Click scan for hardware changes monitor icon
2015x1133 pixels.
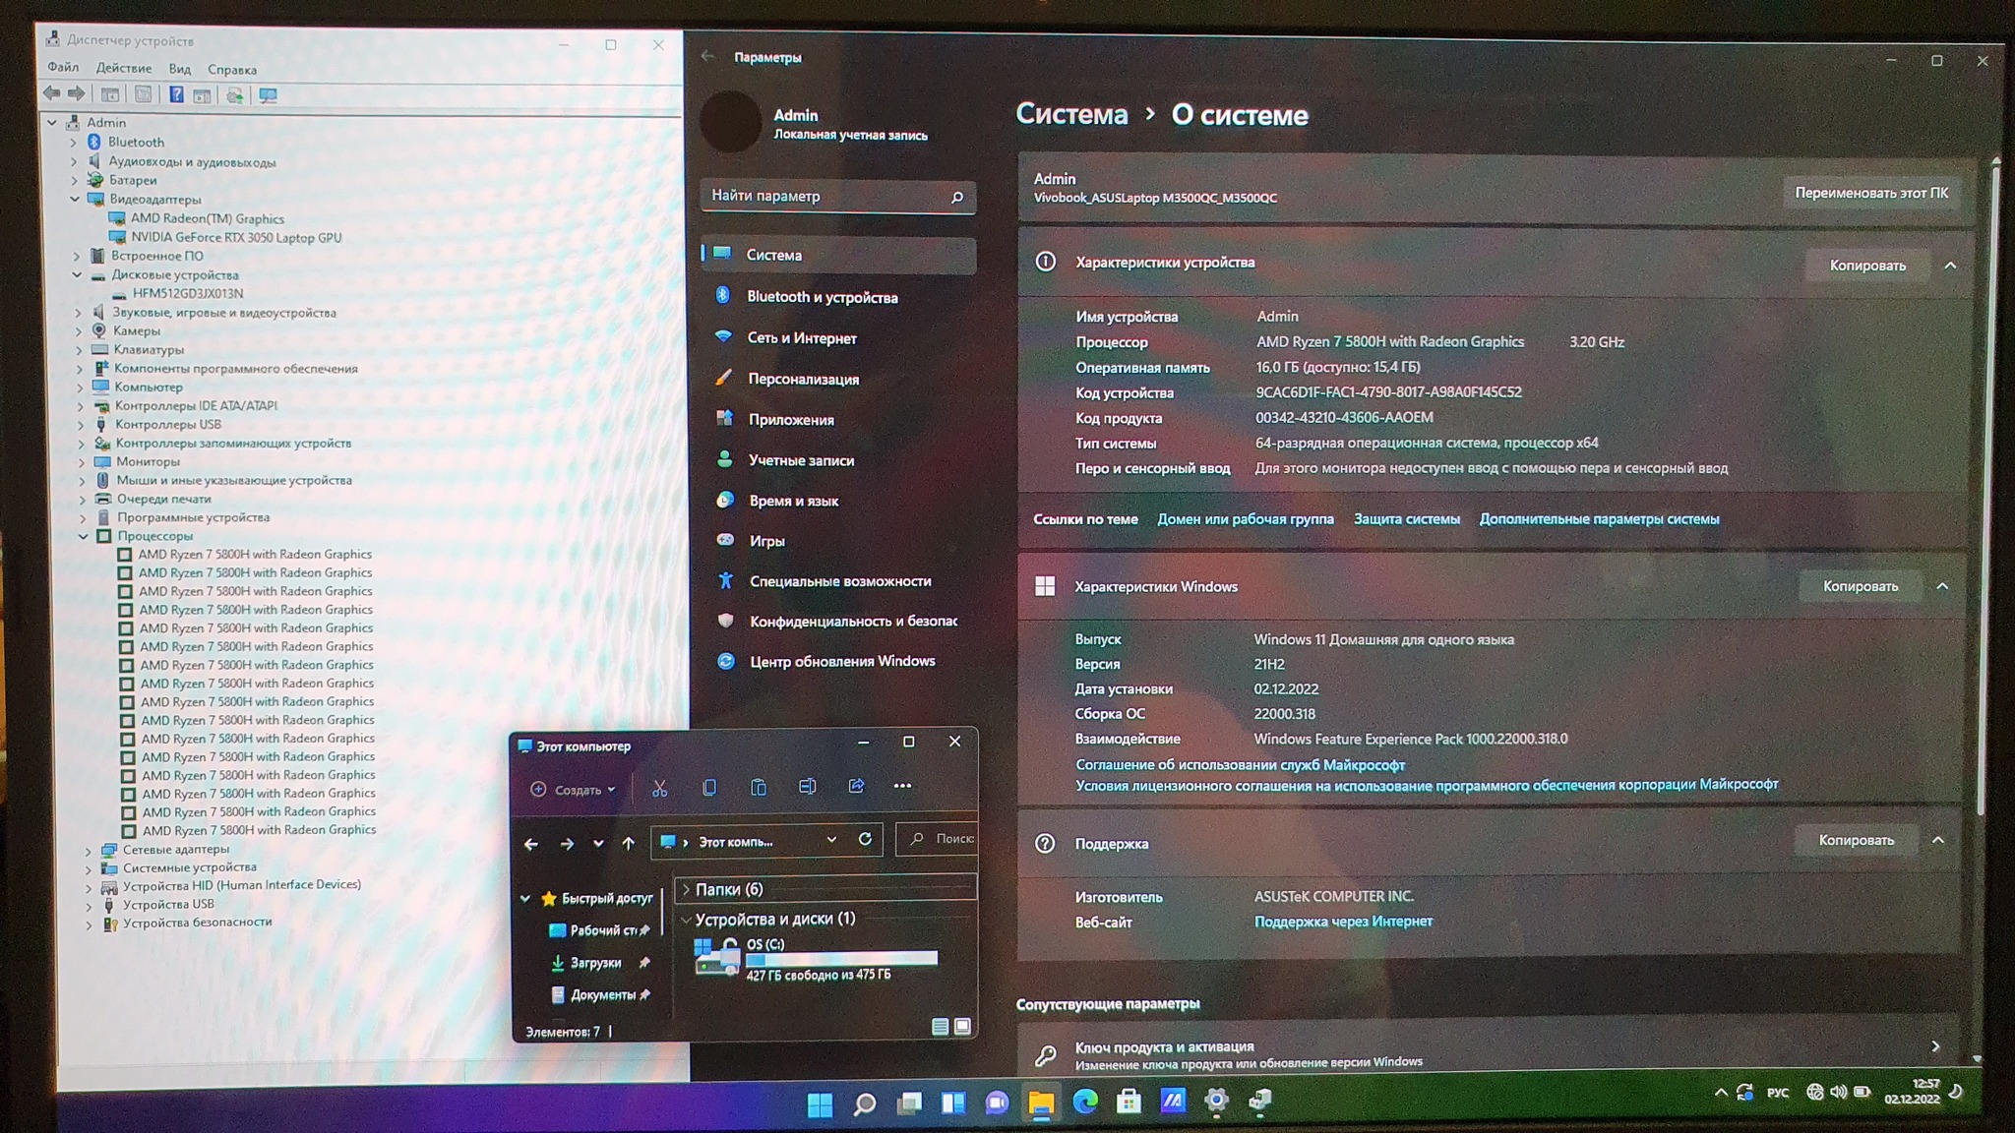coord(268,95)
